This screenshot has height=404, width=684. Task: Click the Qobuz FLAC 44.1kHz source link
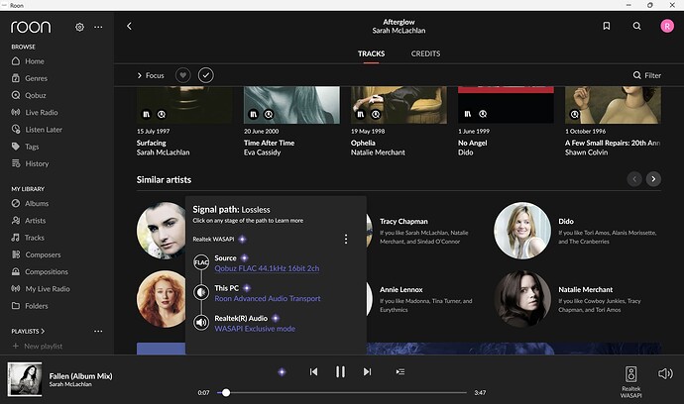[x=267, y=268]
